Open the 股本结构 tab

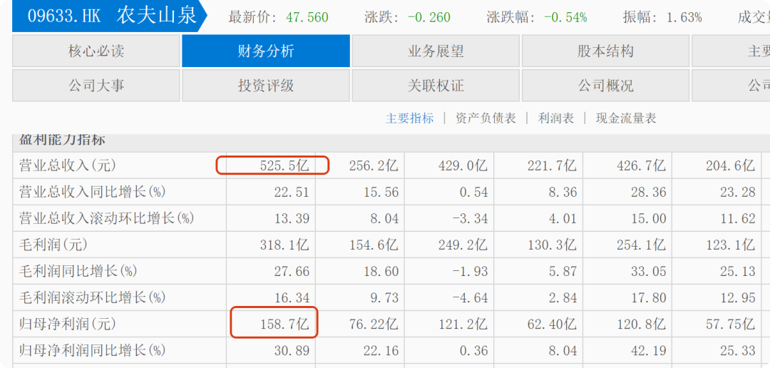(x=605, y=51)
